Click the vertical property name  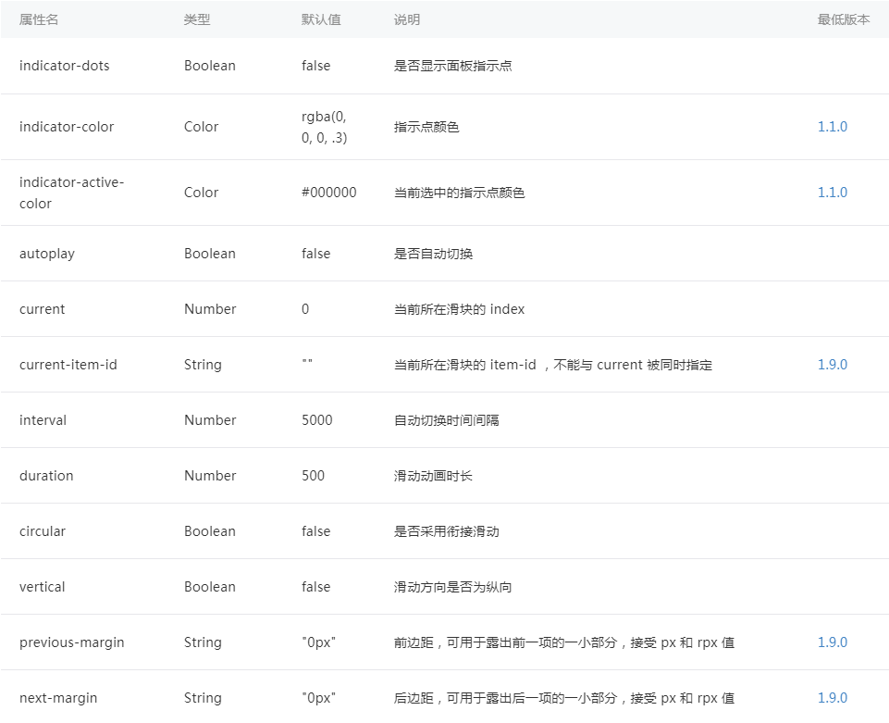tap(42, 587)
